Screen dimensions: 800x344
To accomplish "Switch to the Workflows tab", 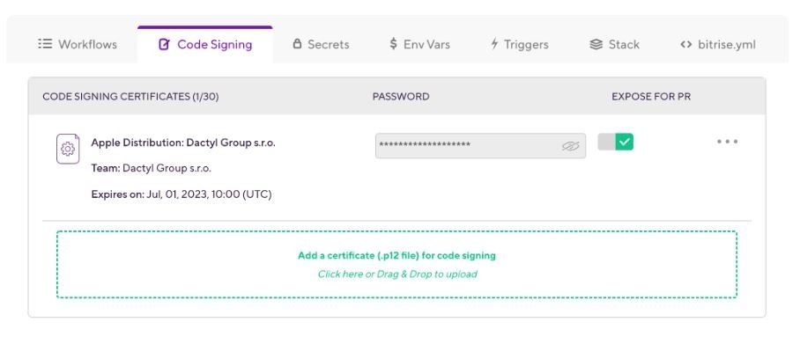I will tap(78, 44).
